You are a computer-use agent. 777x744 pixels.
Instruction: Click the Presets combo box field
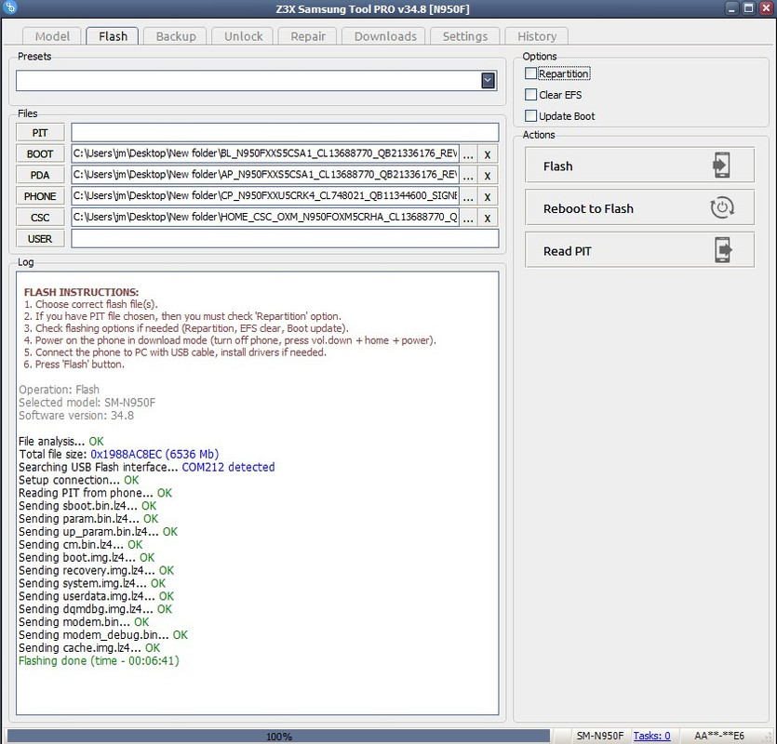tap(256, 80)
